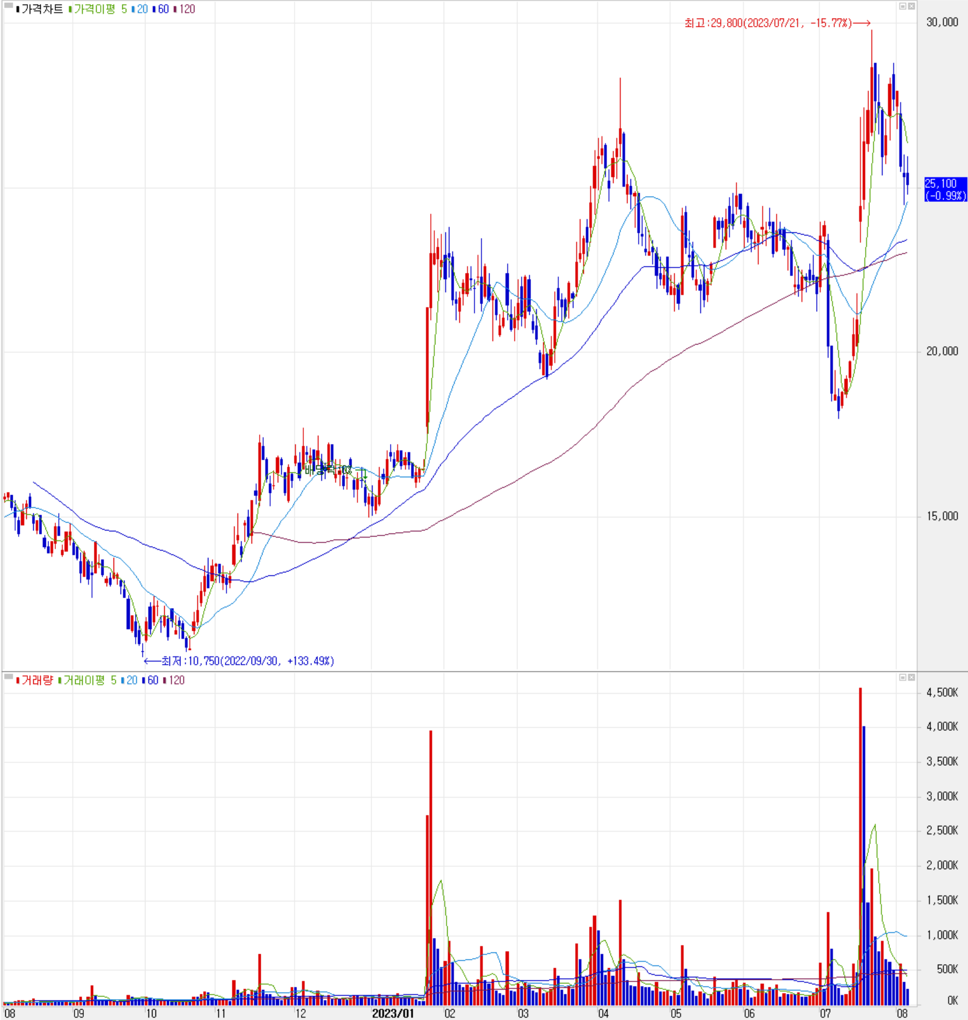Click the 2023/01 date axis label
The width and height of the screenshot is (968, 1020).
tap(393, 1014)
